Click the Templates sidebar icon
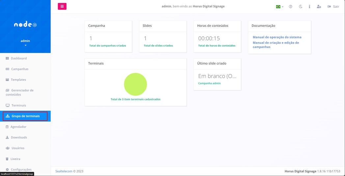The image size is (345, 176). coord(7,80)
